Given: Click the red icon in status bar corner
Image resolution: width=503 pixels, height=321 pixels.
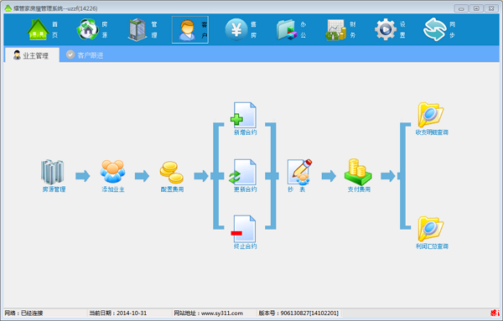Looking at the screenshot, I should [x=495, y=313].
